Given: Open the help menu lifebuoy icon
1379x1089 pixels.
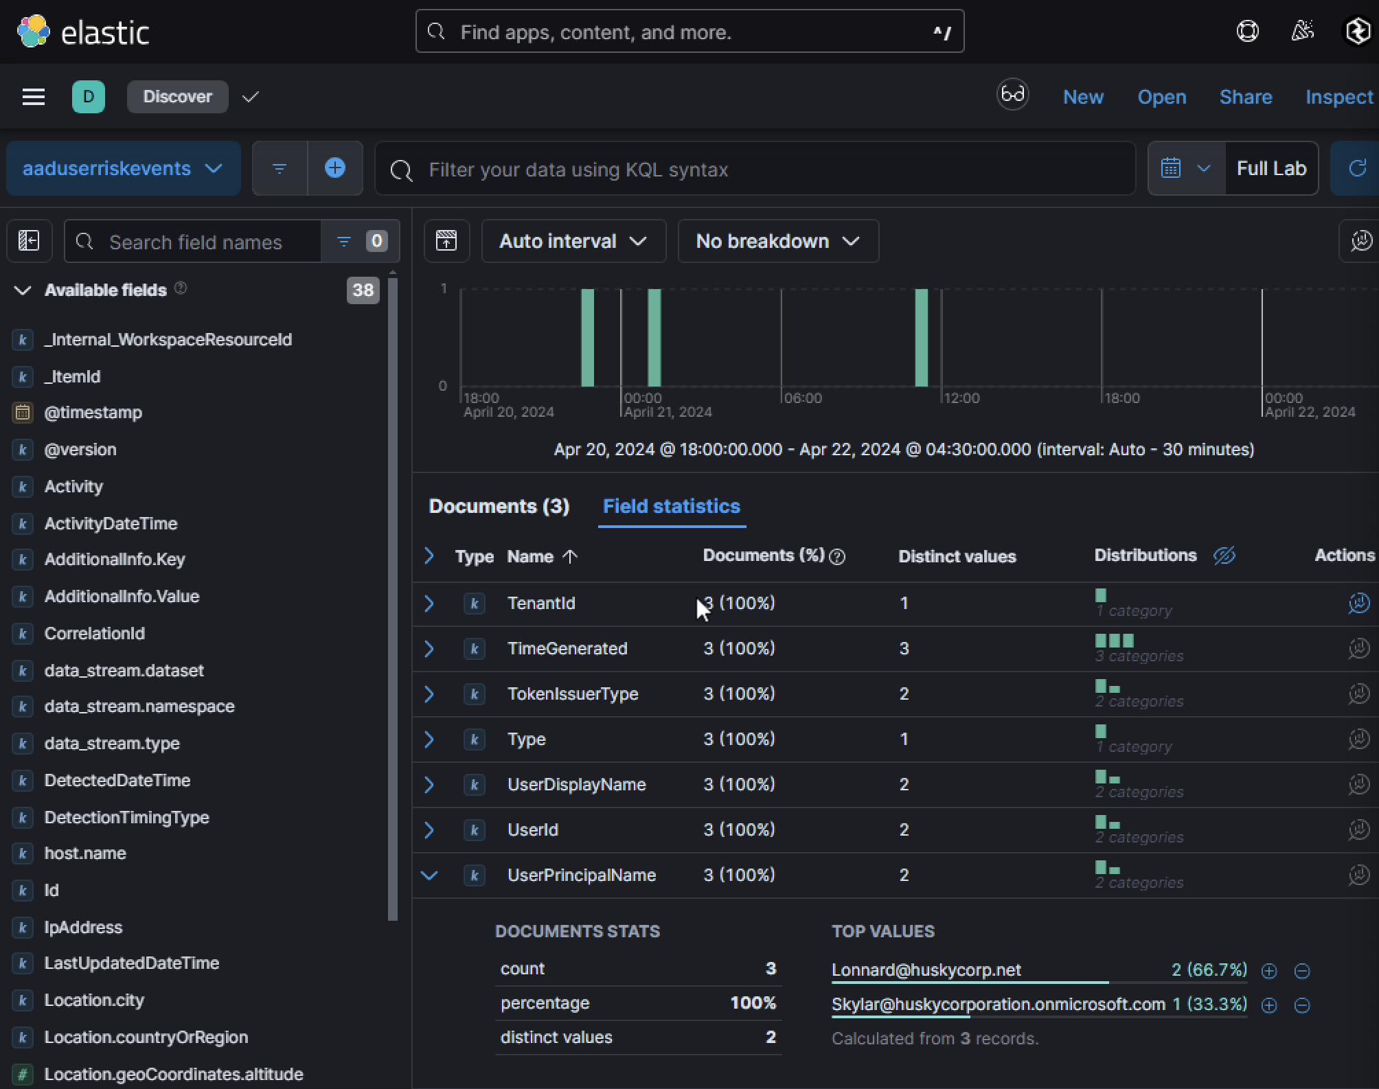Looking at the screenshot, I should [x=1247, y=32].
